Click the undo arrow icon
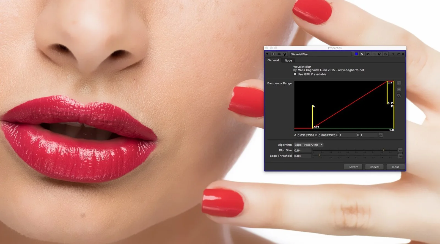440x244 pixels. pyautogui.click(x=368, y=54)
